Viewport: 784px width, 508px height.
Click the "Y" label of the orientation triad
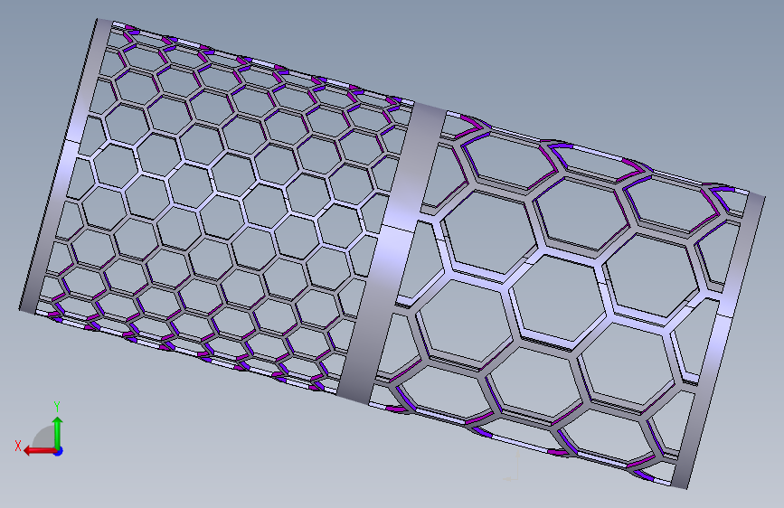[x=57, y=407]
